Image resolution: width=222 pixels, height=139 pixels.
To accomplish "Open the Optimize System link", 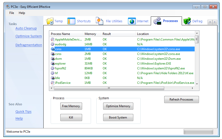I will 29,36.
